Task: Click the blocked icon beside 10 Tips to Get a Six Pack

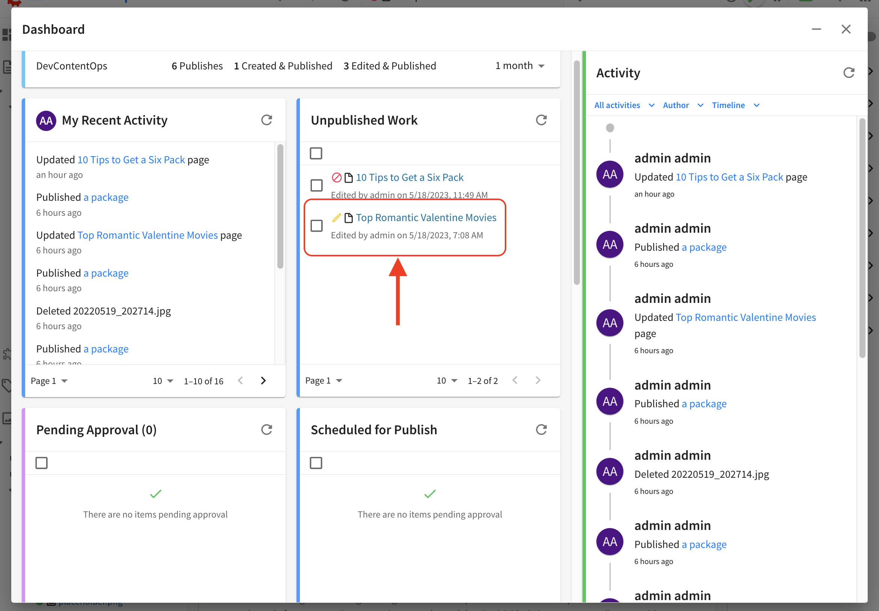Action: [x=337, y=177]
